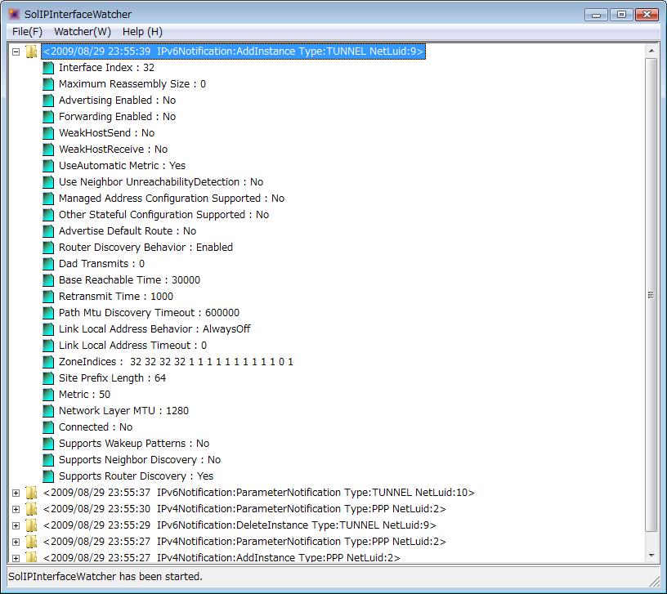
Task: Click folder icon of 23:55:27 ParameterNotification entry
Action: (x=31, y=542)
